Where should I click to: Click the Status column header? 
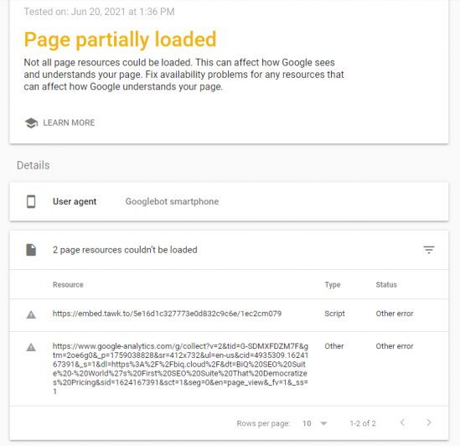tap(386, 284)
